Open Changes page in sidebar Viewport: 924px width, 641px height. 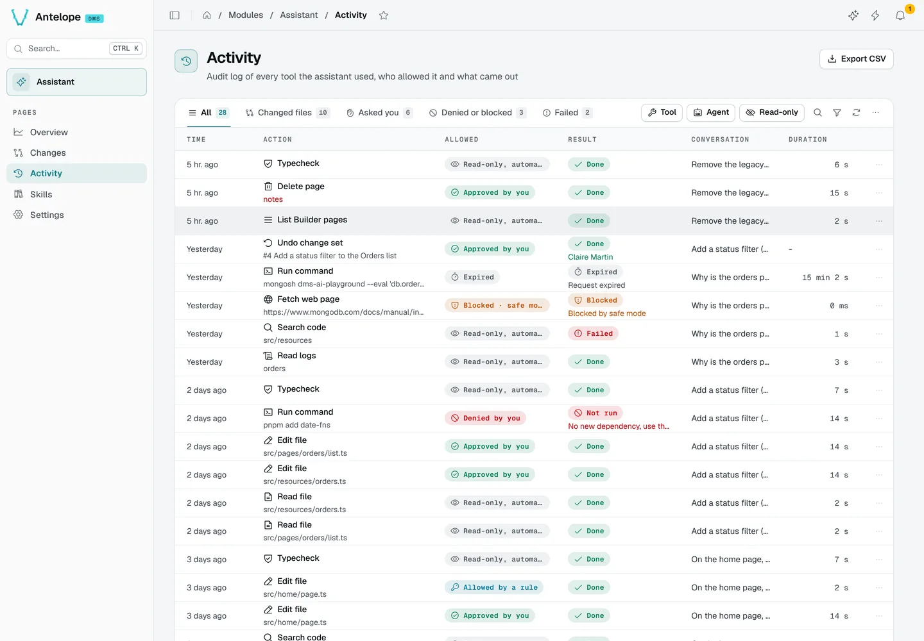pos(76,153)
